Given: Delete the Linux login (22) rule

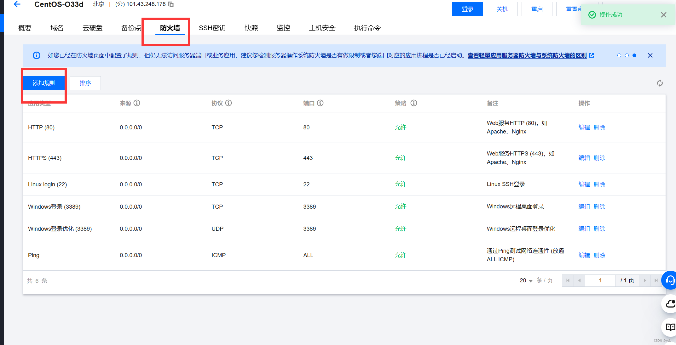Looking at the screenshot, I should [599, 184].
